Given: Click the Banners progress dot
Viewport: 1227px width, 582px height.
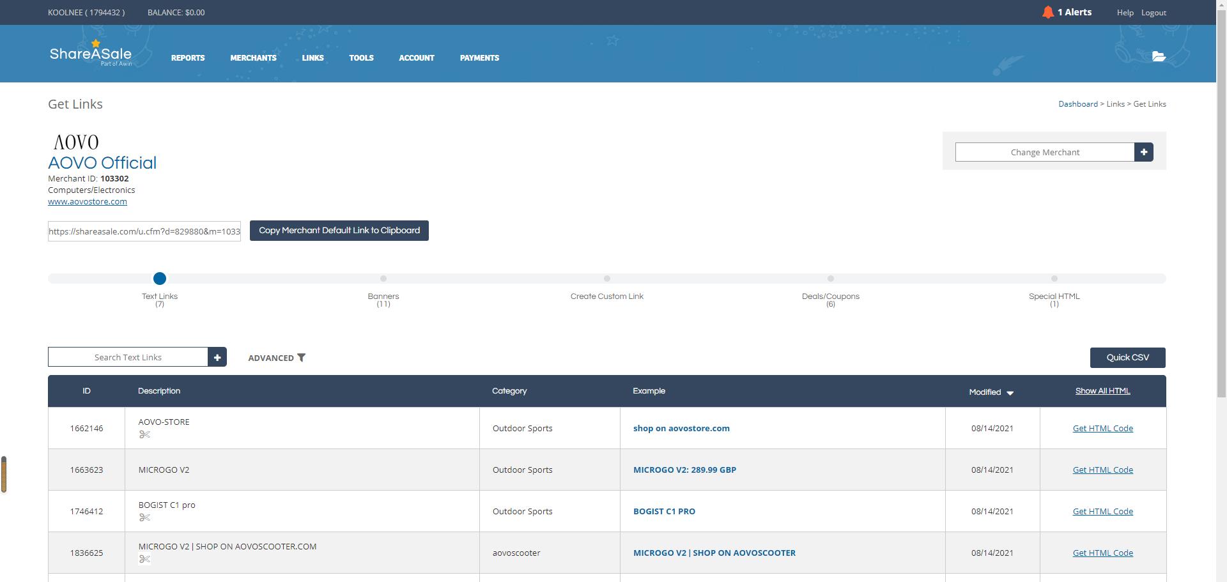Looking at the screenshot, I should (383, 279).
